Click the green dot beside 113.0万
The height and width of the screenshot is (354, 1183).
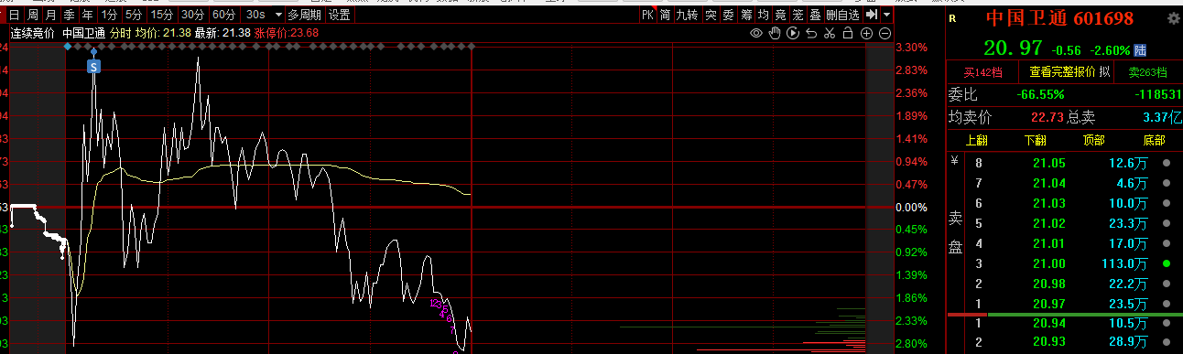click(x=1167, y=263)
